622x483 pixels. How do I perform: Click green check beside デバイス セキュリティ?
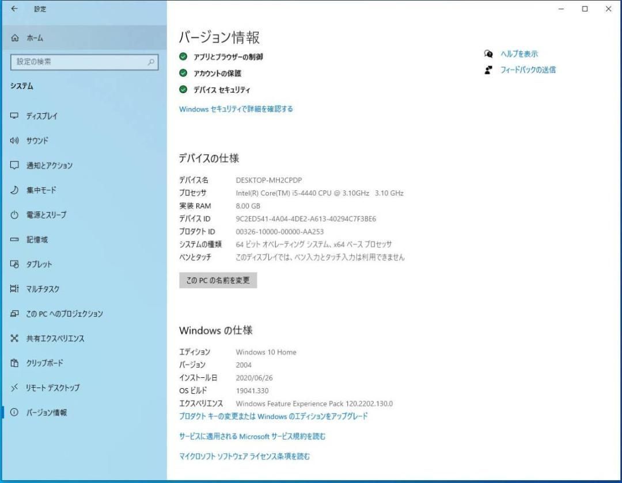click(x=183, y=90)
